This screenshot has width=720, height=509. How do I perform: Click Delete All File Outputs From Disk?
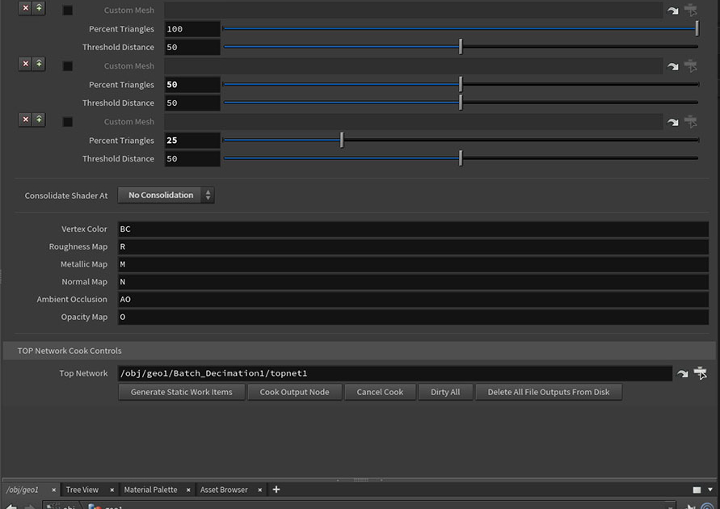tap(549, 392)
